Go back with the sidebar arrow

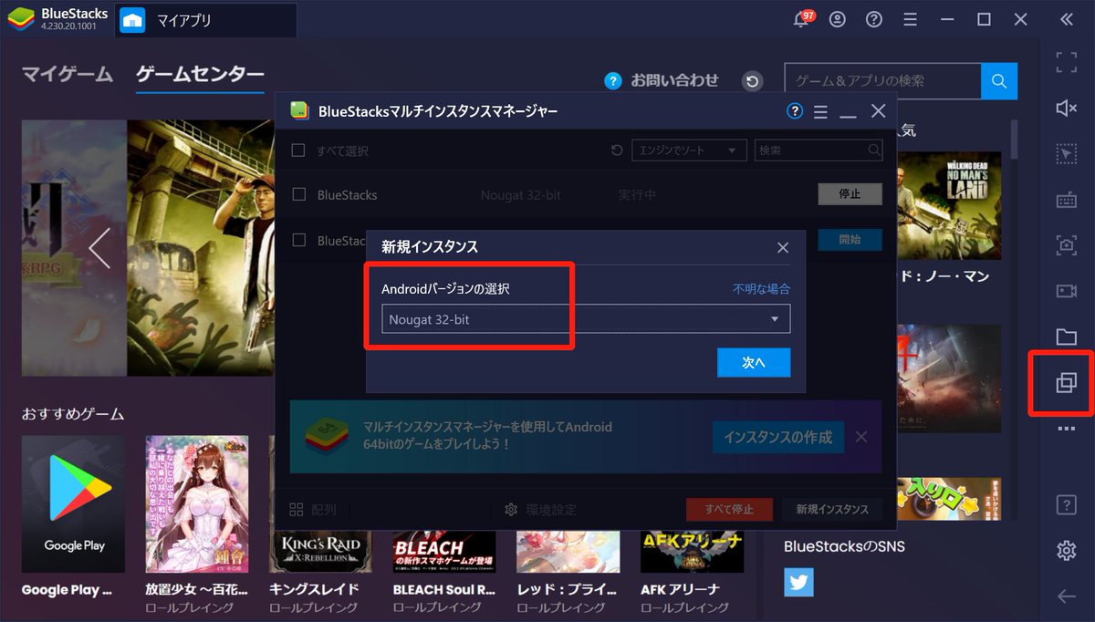click(x=1066, y=596)
